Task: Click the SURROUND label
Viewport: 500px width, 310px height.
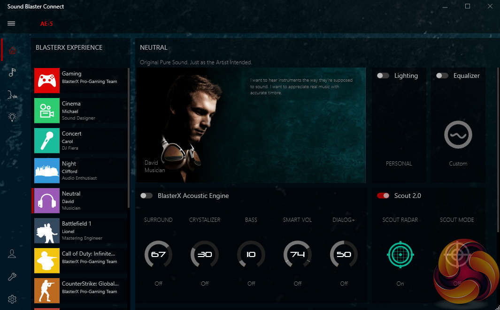Action: click(158, 220)
